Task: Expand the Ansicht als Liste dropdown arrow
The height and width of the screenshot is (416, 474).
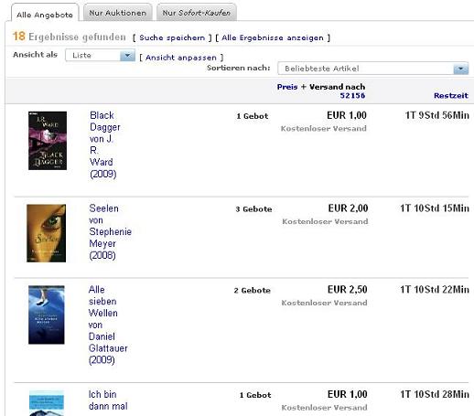Action: coord(127,56)
